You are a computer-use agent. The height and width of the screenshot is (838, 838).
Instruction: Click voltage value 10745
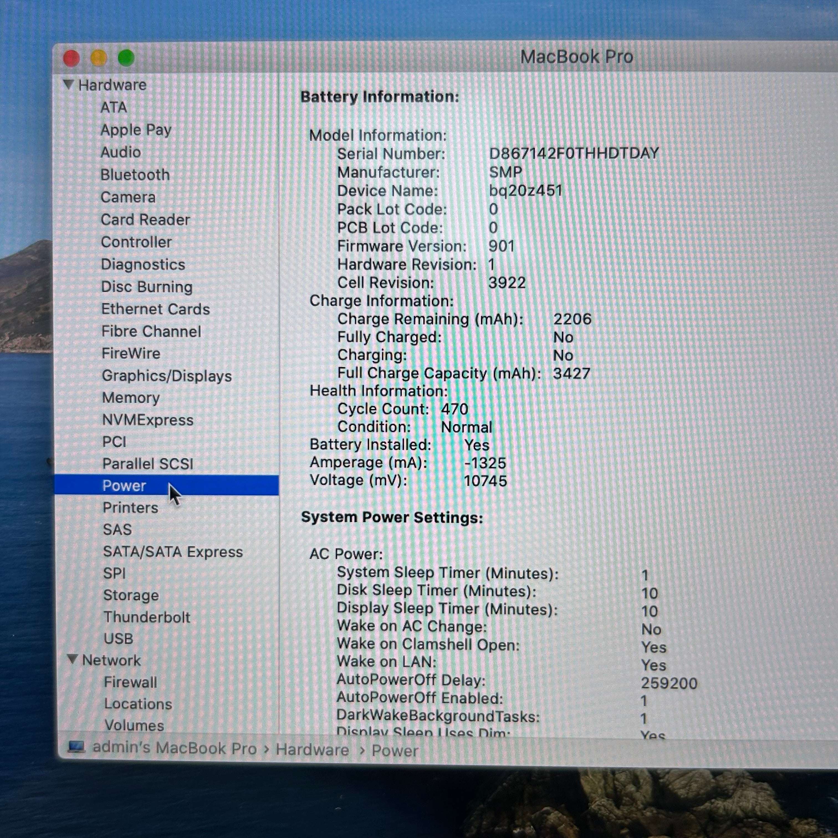485,481
